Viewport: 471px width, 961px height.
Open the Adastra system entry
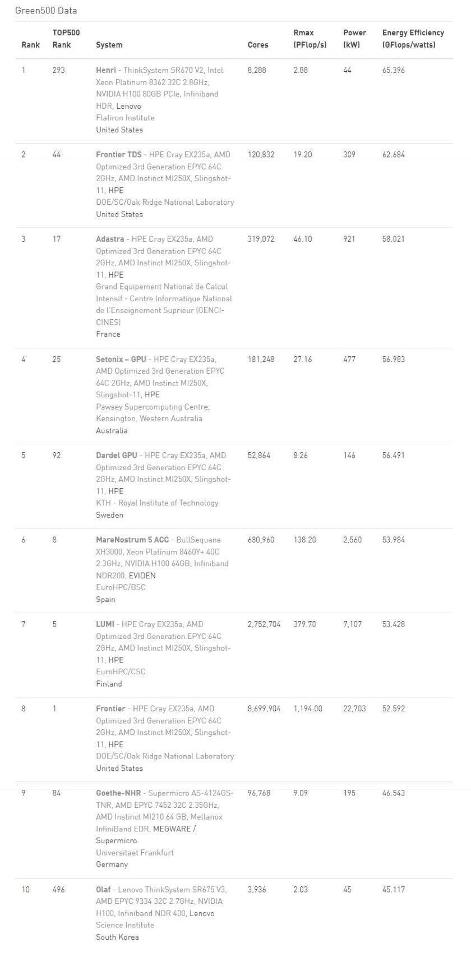pyautogui.click(x=110, y=239)
